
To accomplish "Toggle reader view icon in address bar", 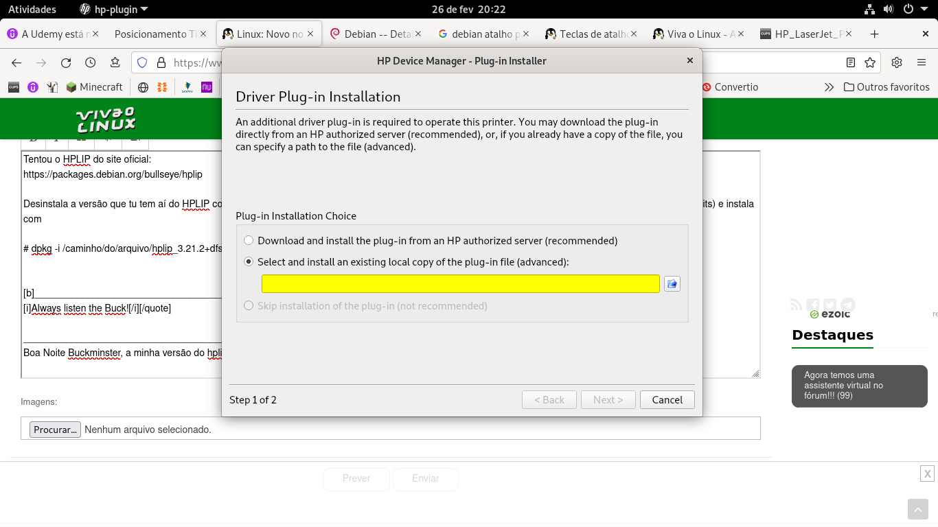I will 851,62.
